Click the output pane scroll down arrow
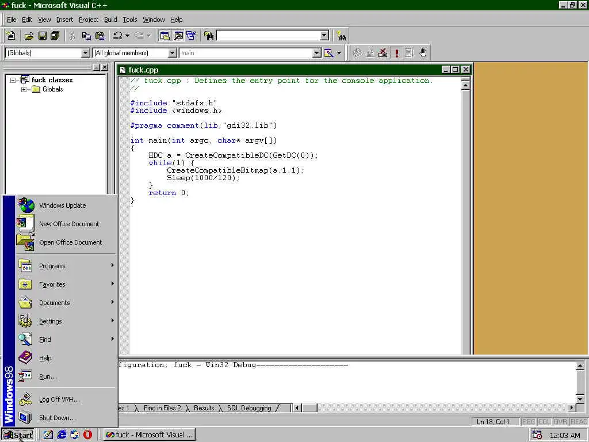The width and height of the screenshot is (589, 442). pos(580,399)
